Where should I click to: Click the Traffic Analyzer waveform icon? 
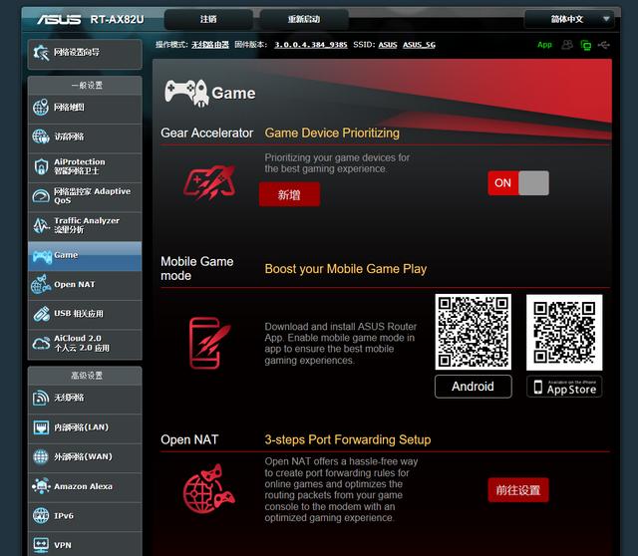pos(41,225)
